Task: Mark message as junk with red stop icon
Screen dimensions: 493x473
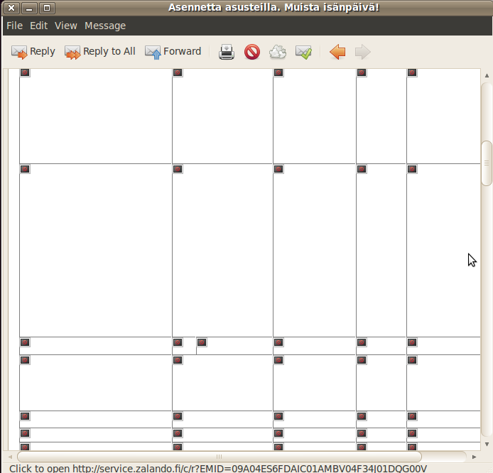Action: [252, 52]
